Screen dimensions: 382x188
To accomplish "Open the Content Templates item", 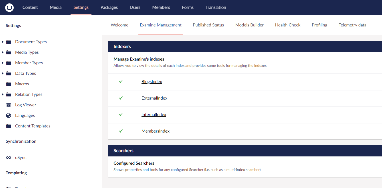I will (x=33, y=126).
